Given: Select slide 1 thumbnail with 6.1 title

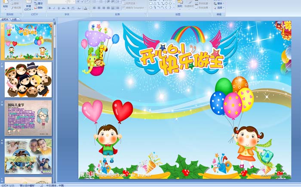Looking at the screenshot, I should click(28, 41).
